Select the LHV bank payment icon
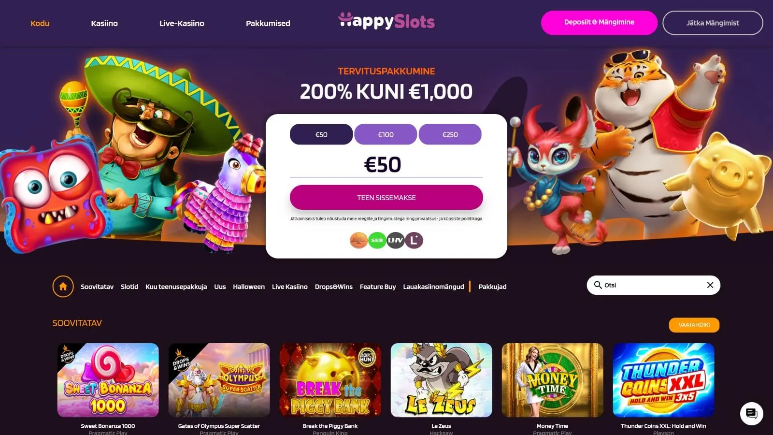The width and height of the screenshot is (773, 435). [395, 240]
